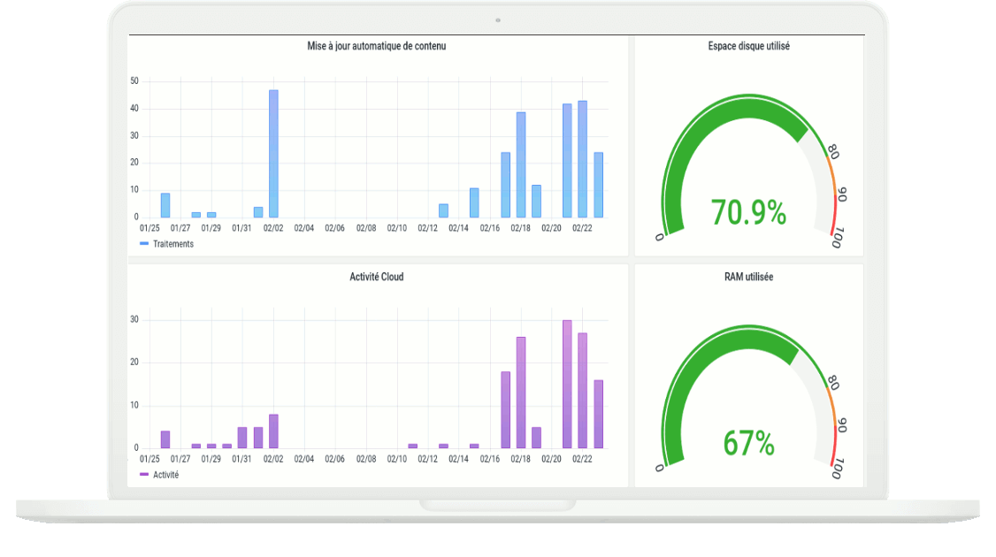Click the purple Activité legend color swatch

pos(144,475)
